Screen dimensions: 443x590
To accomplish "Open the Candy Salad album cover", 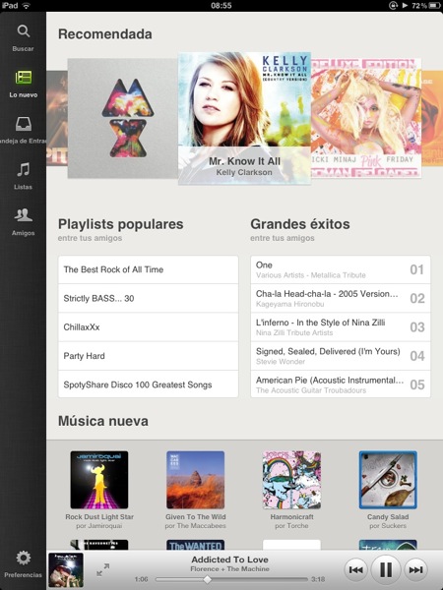I will coord(388,480).
